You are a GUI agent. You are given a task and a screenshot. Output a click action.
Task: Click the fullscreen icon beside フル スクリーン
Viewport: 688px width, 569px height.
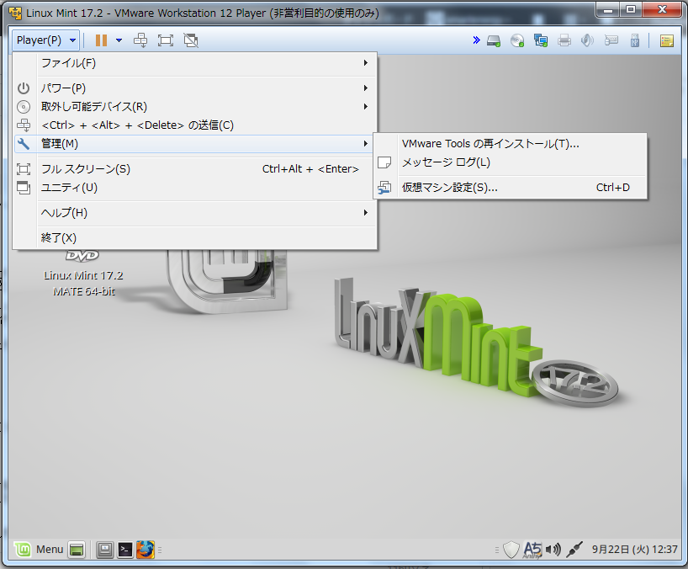click(x=24, y=169)
